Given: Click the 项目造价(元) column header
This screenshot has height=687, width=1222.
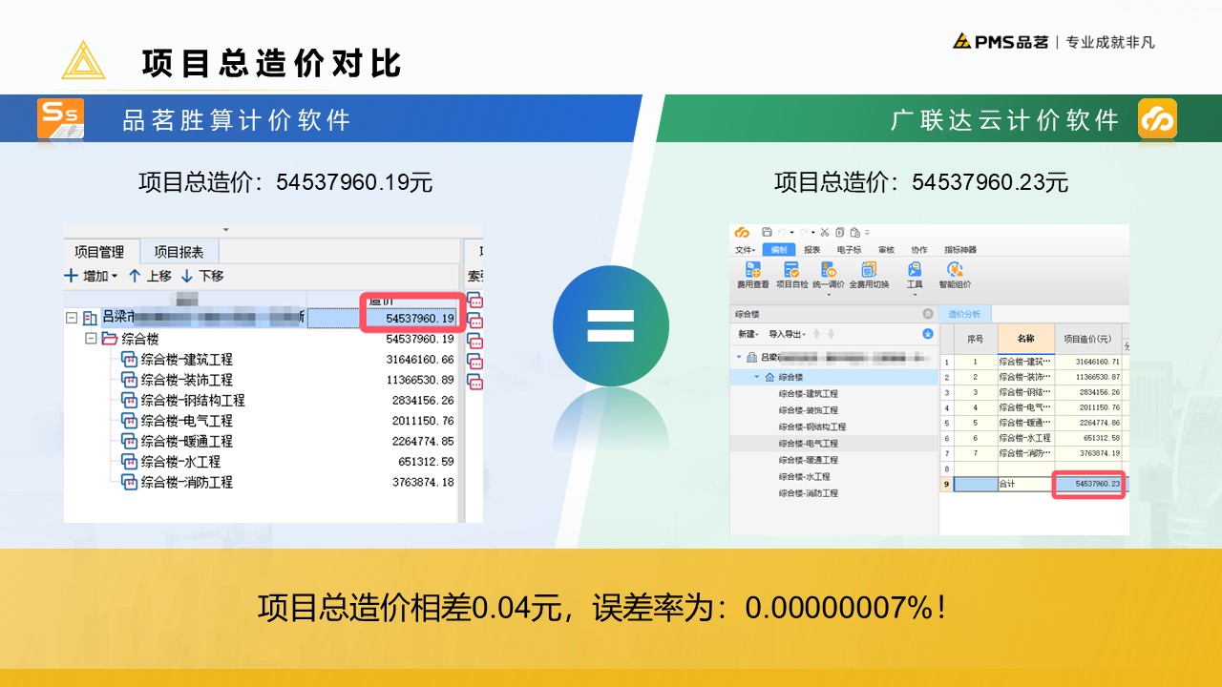Looking at the screenshot, I should [x=1088, y=339].
